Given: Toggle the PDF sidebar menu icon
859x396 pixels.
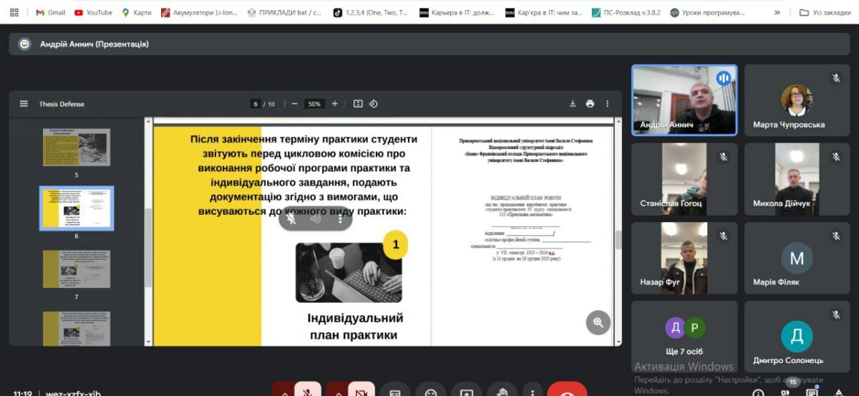Looking at the screenshot, I should pyautogui.click(x=24, y=104).
